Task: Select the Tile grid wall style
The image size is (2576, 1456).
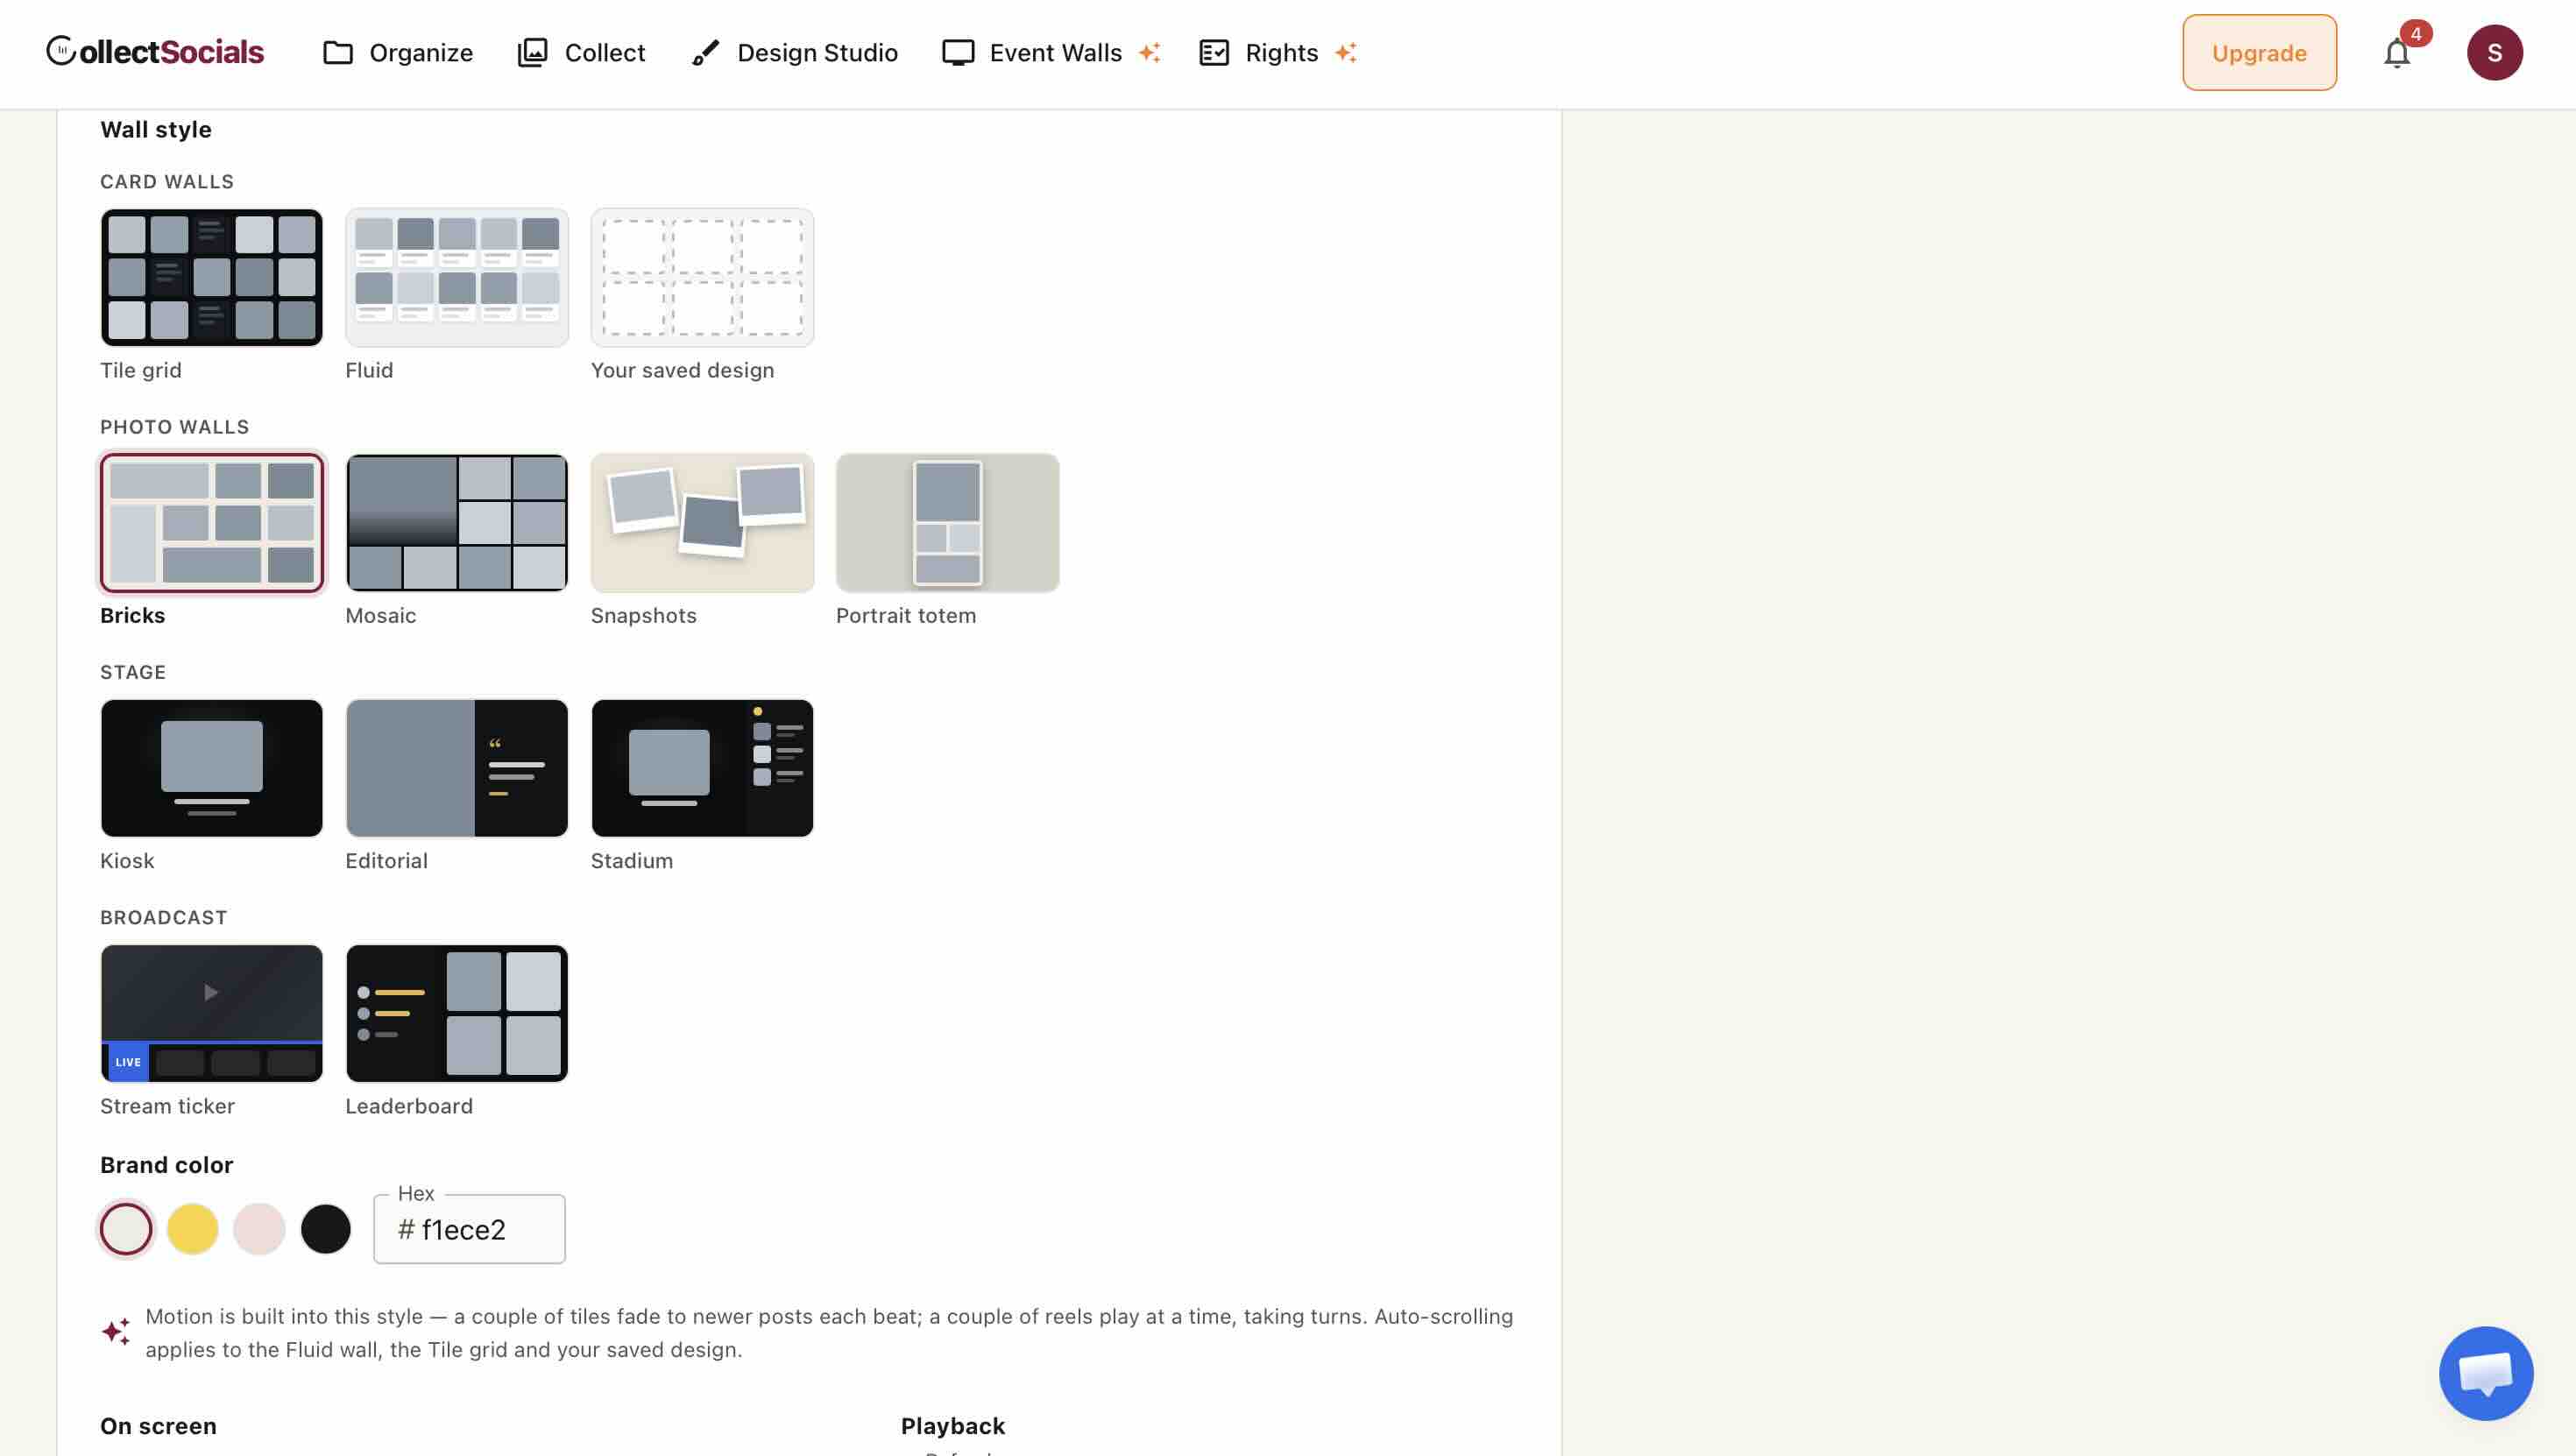Action: click(x=212, y=277)
